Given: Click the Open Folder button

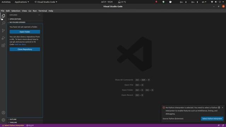Looking at the screenshot, I should (x=25, y=32).
